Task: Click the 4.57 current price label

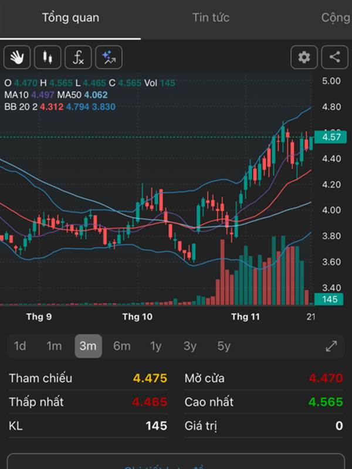Action: pos(330,137)
